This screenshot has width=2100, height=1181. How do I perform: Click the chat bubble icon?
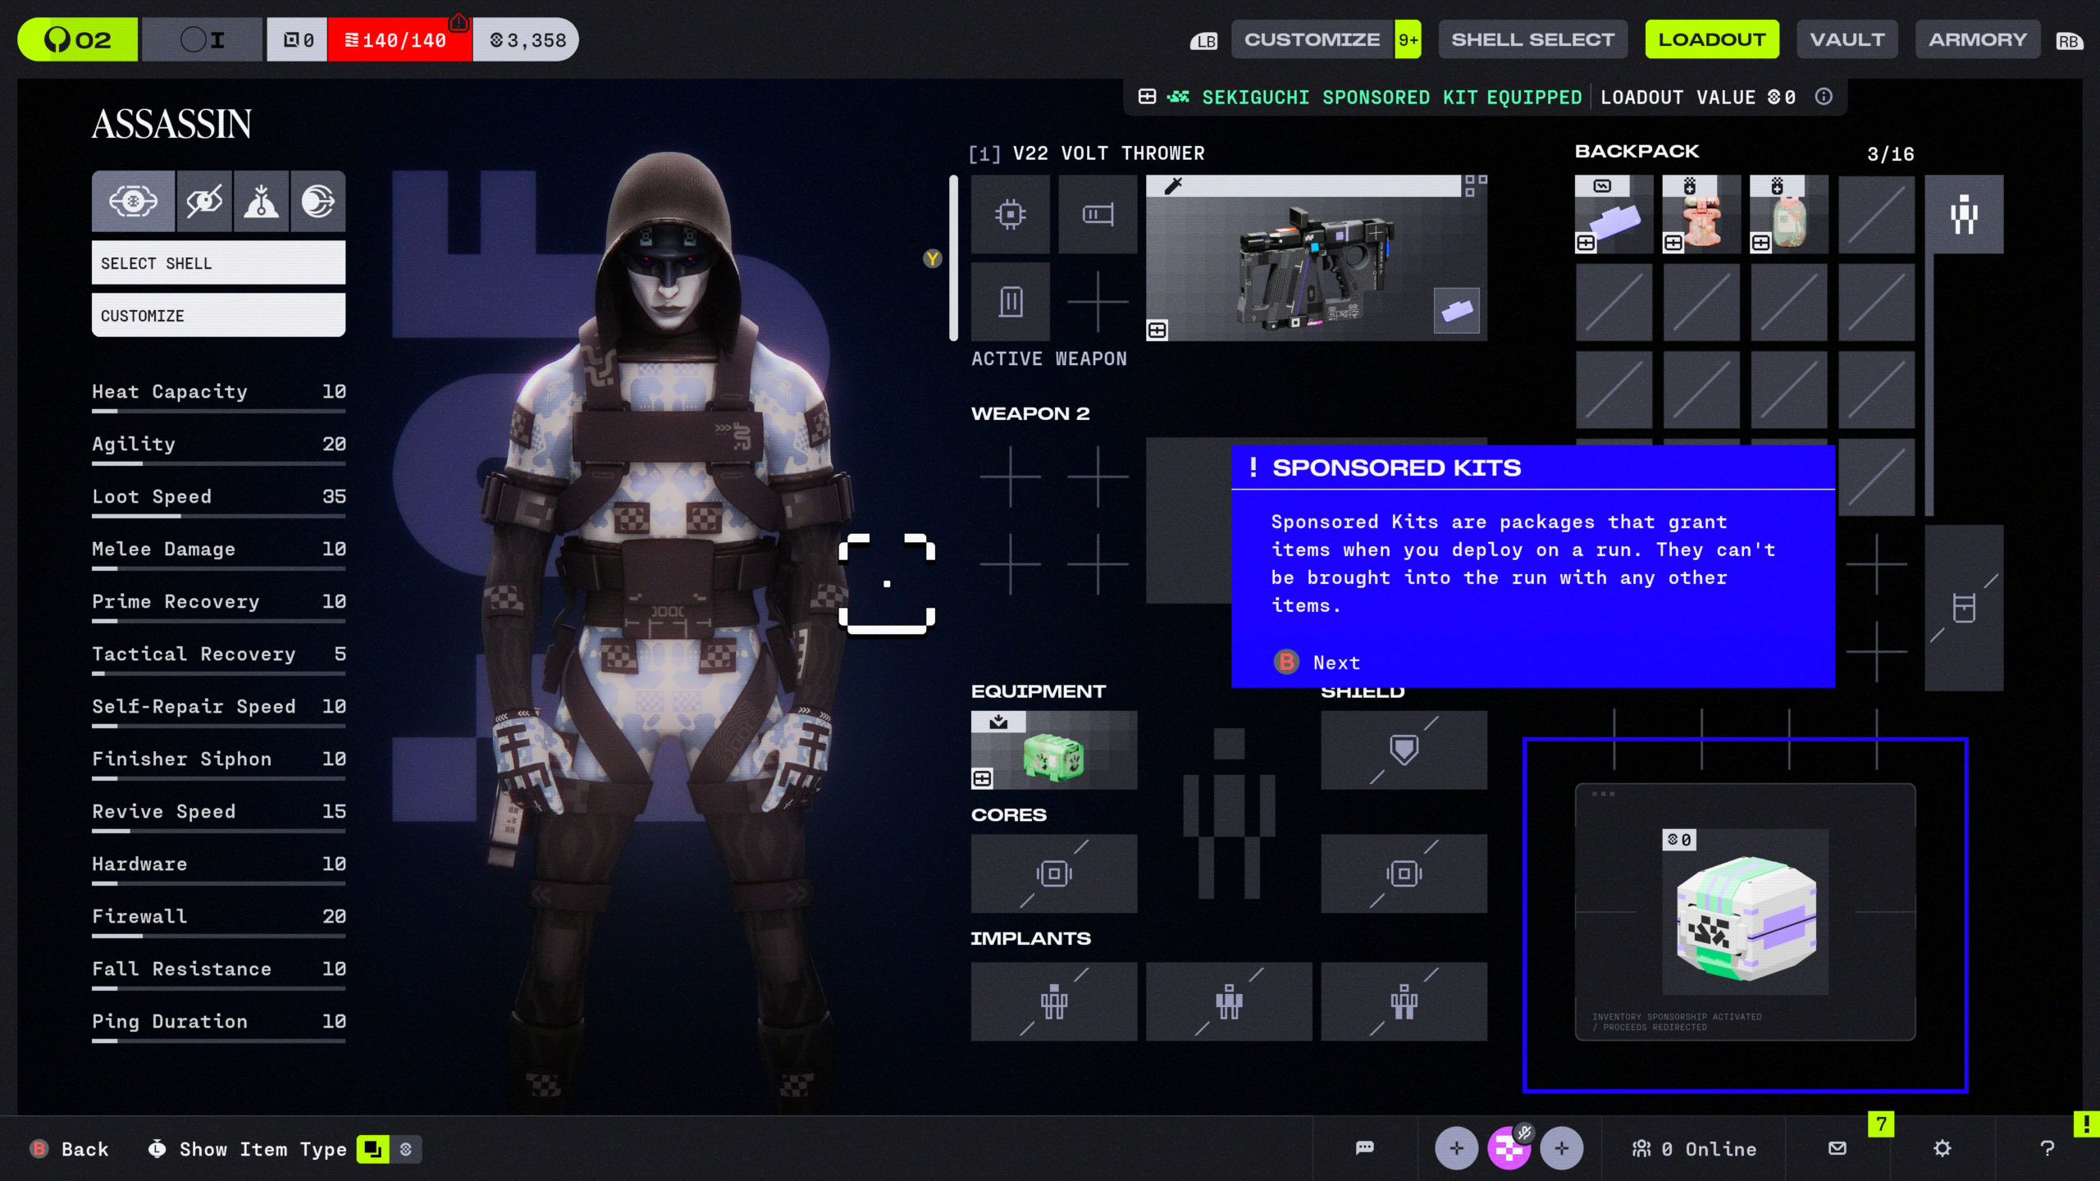[x=1364, y=1148]
